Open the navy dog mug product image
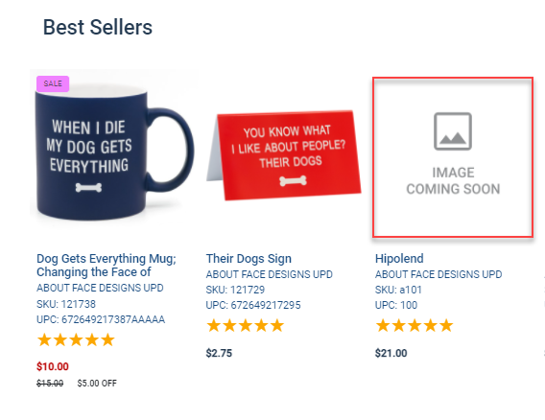The width and height of the screenshot is (545, 420). coord(114,150)
